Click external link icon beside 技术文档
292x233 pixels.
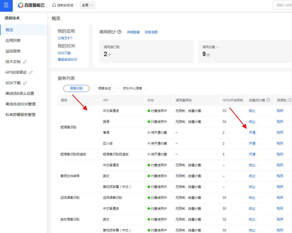(25, 62)
